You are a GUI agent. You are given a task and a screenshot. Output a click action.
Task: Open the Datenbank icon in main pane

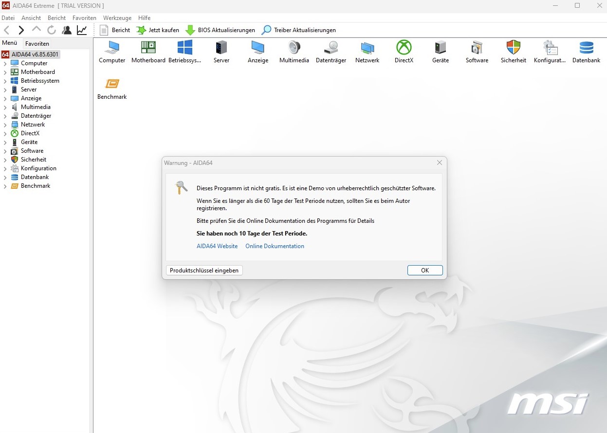(587, 48)
